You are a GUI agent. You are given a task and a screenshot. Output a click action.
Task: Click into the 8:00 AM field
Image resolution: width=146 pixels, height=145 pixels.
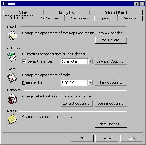(x=74, y=83)
